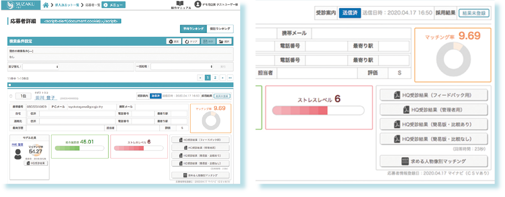Switch to the 個別ランキング tab
Image resolution: width=505 pixels, height=197 pixels.
pyautogui.click(x=219, y=29)
